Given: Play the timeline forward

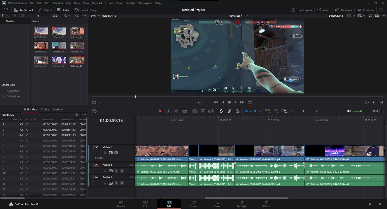Looking at the screenshot, I should pyautogui.click(x=235, y=102).
